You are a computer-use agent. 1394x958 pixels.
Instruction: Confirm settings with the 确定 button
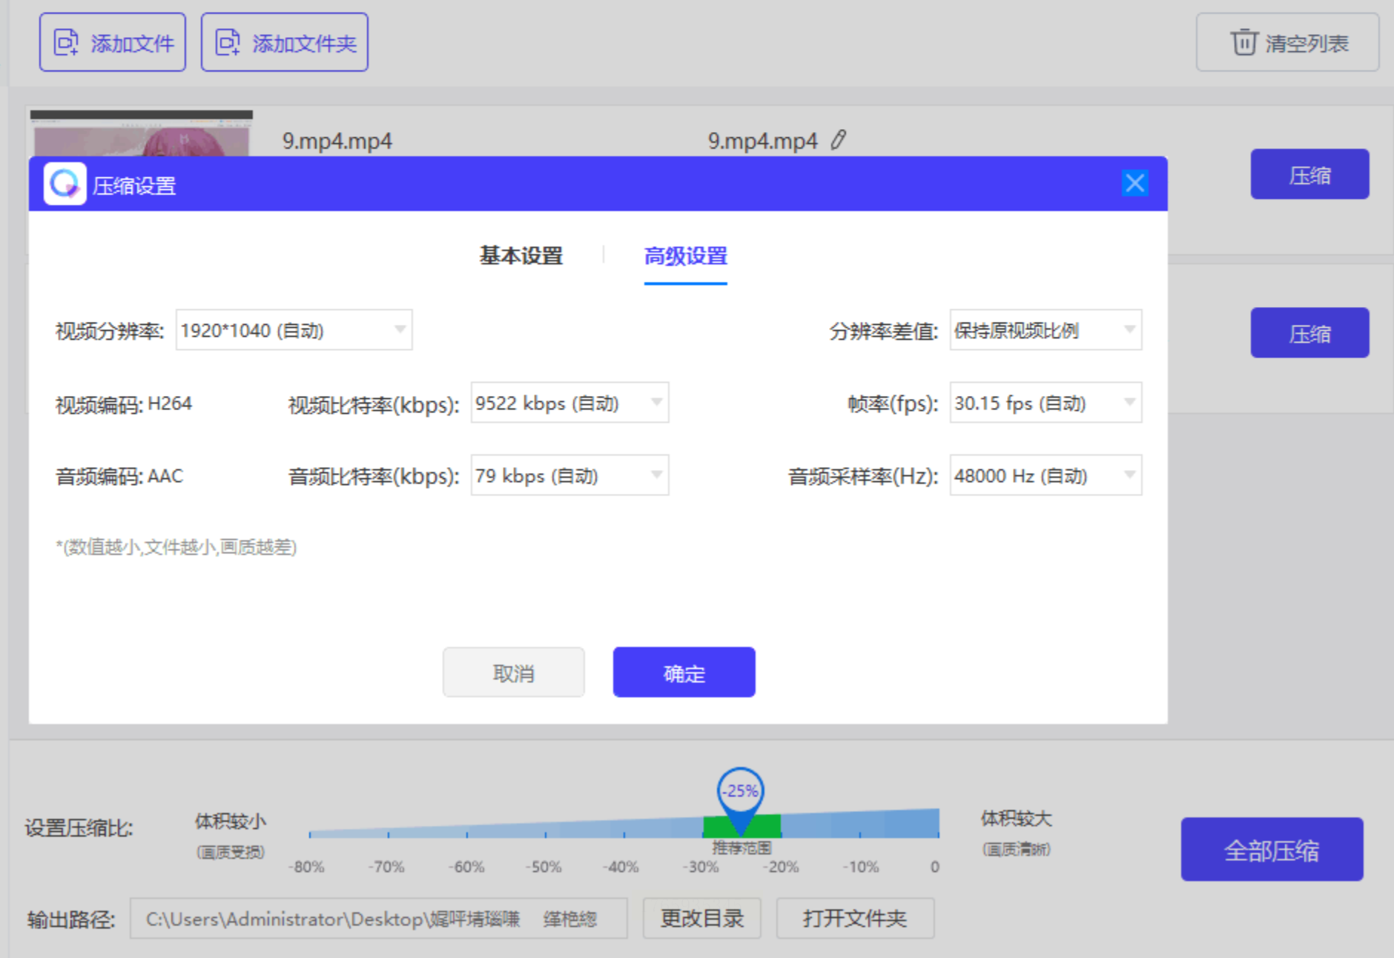(684, 673)
